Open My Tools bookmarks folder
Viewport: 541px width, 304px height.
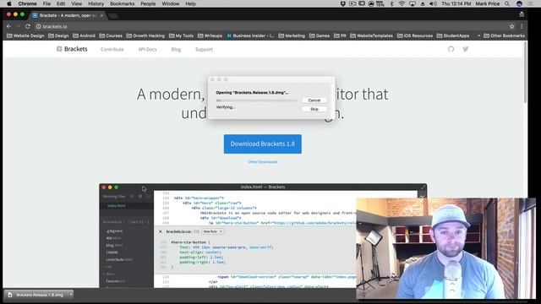pos(181,35)
